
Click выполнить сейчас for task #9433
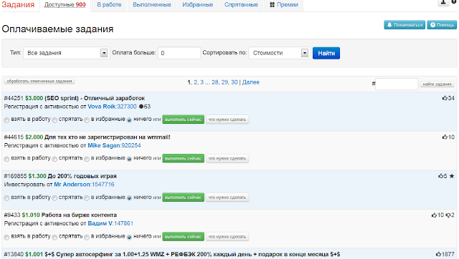pyautogui.click(x=184, y=237)
